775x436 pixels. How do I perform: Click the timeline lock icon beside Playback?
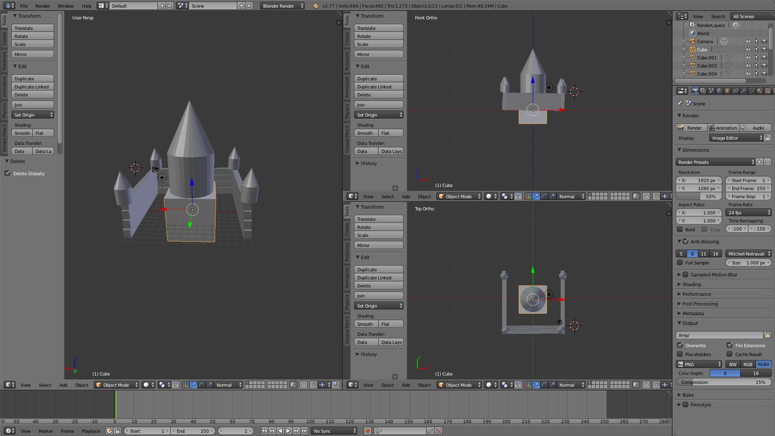117,431
